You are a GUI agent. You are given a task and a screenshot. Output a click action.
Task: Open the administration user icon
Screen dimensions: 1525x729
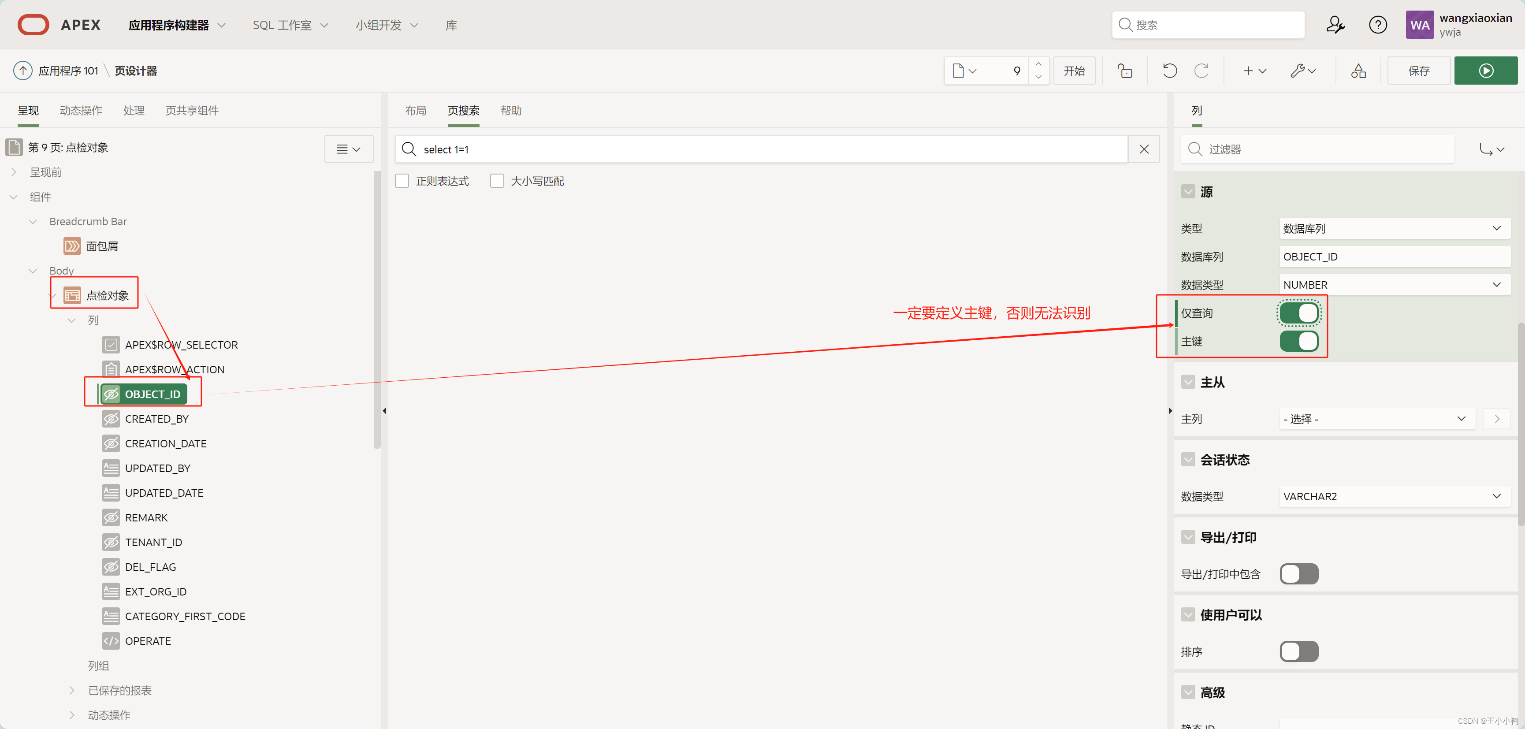pos(1335,25)
